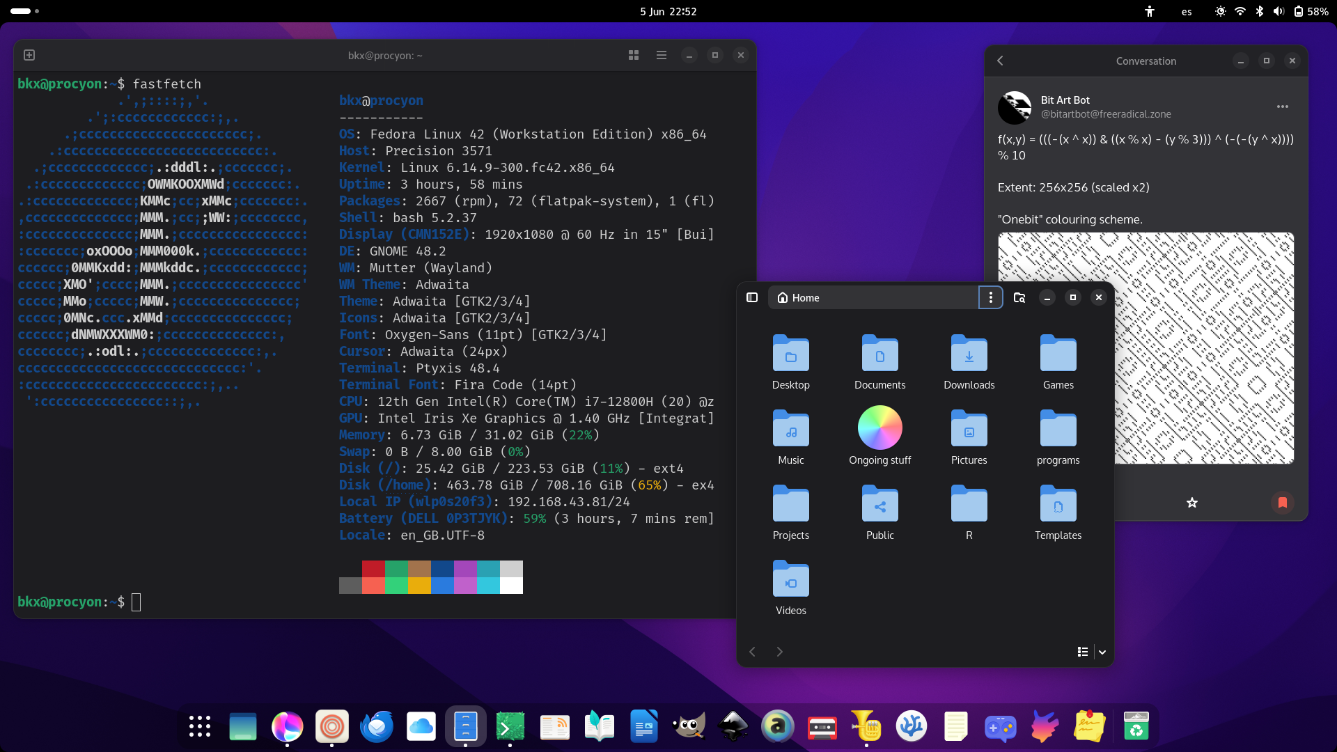
Task: Open the clock and calendar menu
Action: [668, 11]
